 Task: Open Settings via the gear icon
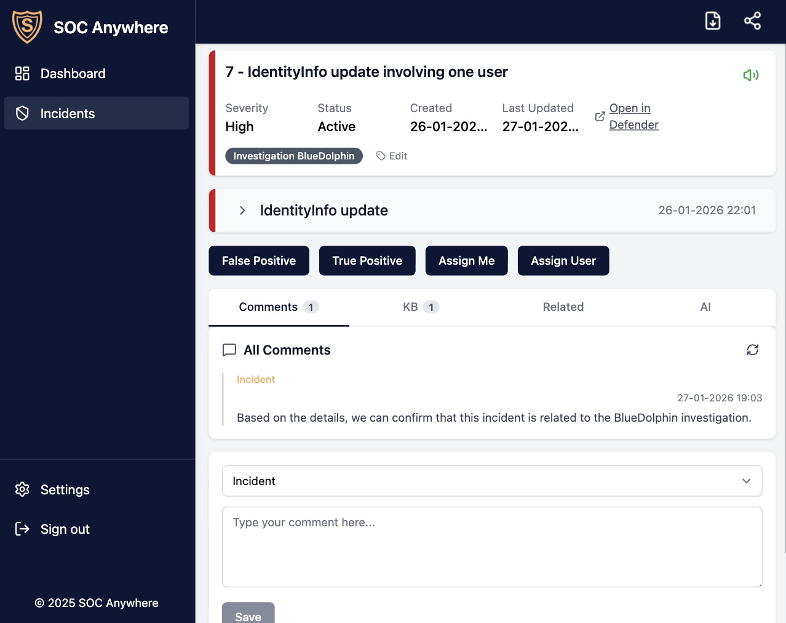click(x=22, y=489)
